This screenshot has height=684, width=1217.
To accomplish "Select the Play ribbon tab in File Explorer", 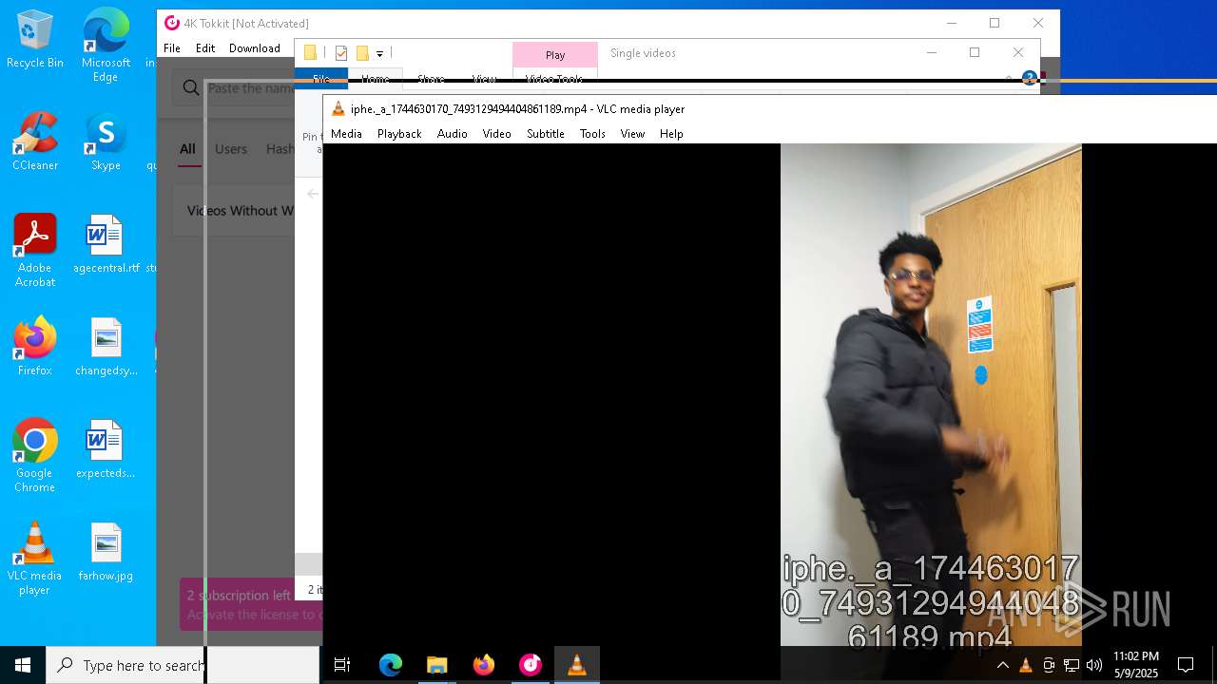I will (555, 55).
